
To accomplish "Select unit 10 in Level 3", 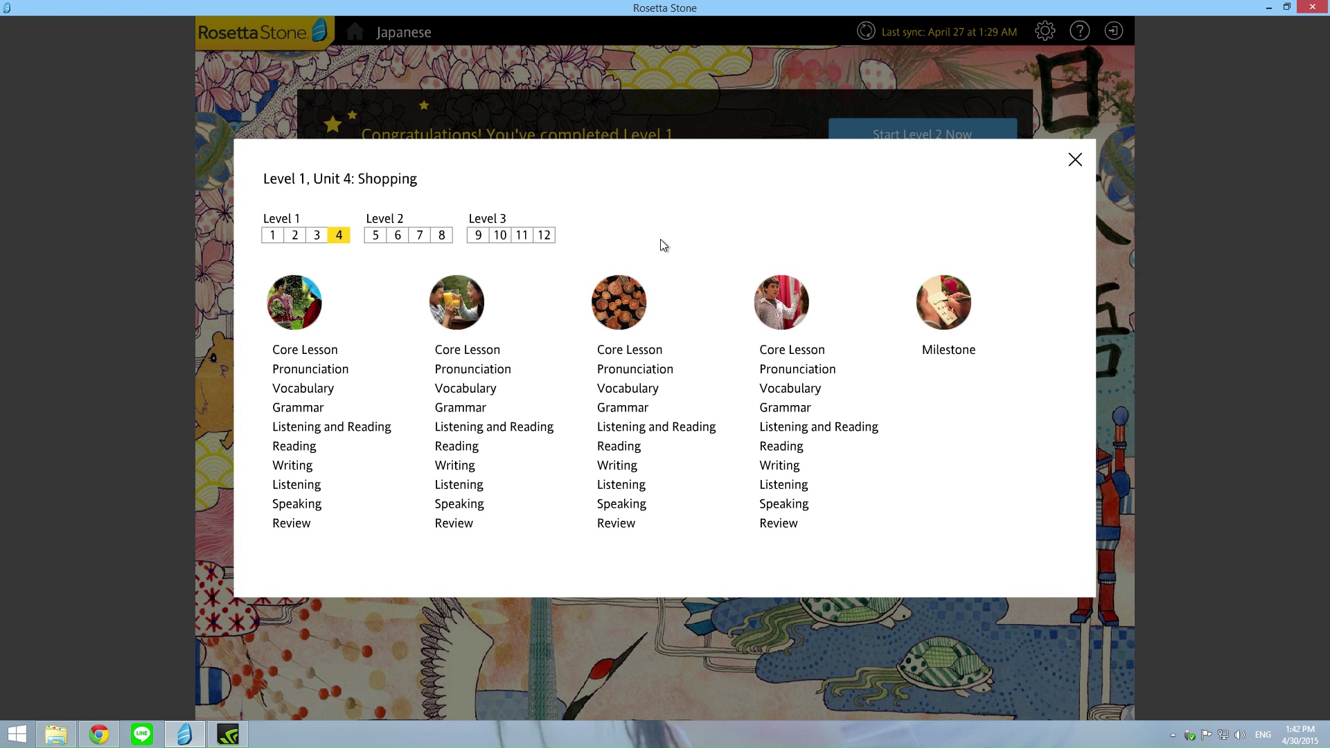I will click(x=500, y=235).
